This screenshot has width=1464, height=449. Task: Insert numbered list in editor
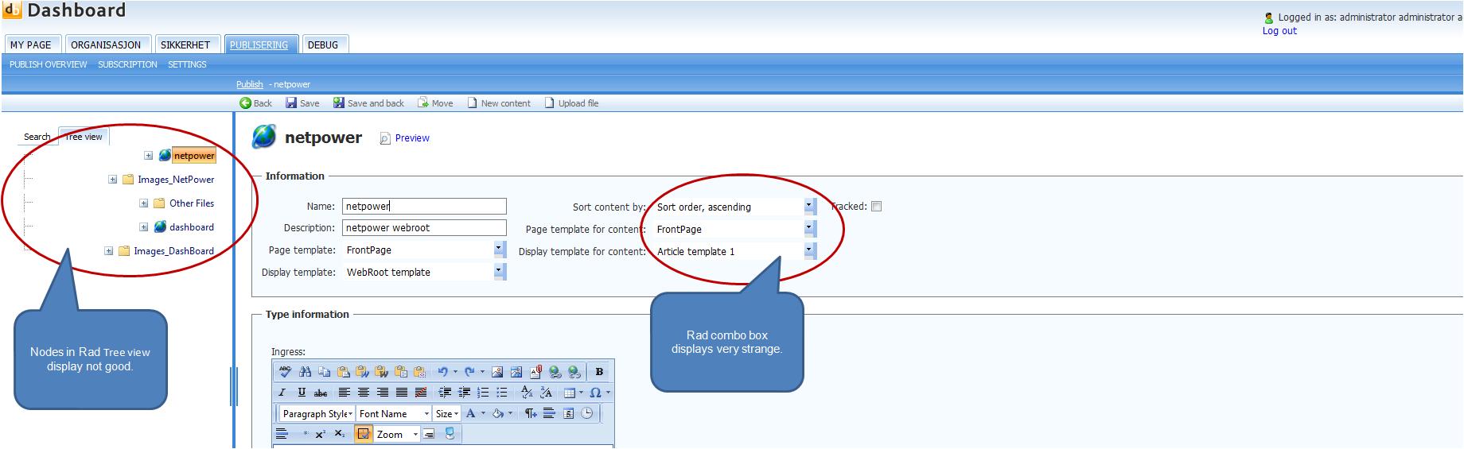[483, 393]
